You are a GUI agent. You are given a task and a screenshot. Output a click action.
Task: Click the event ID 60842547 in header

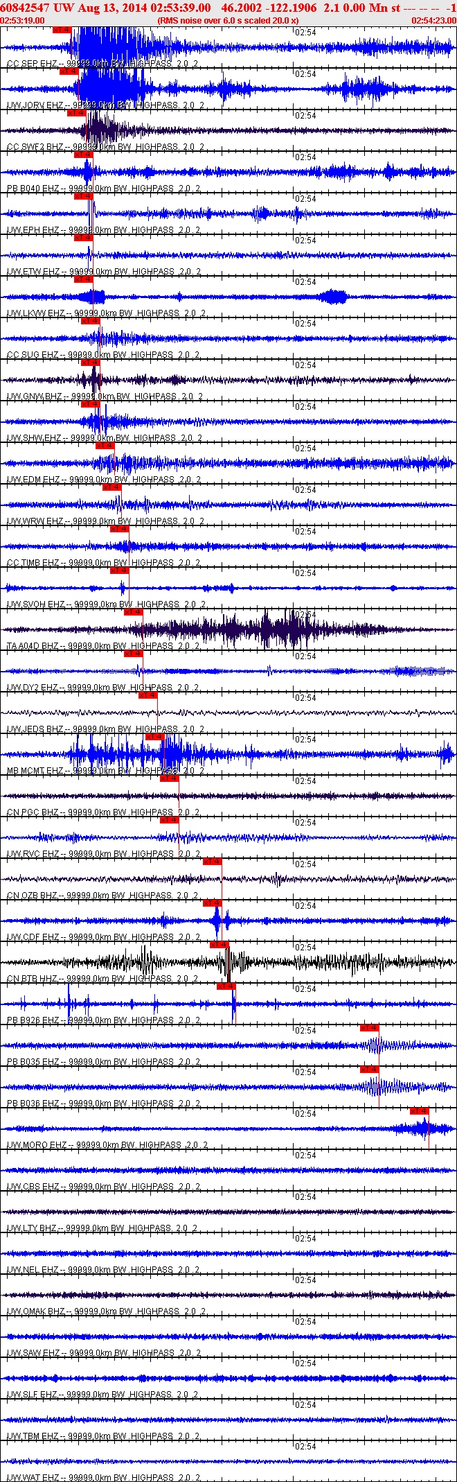tap(25, 8)
